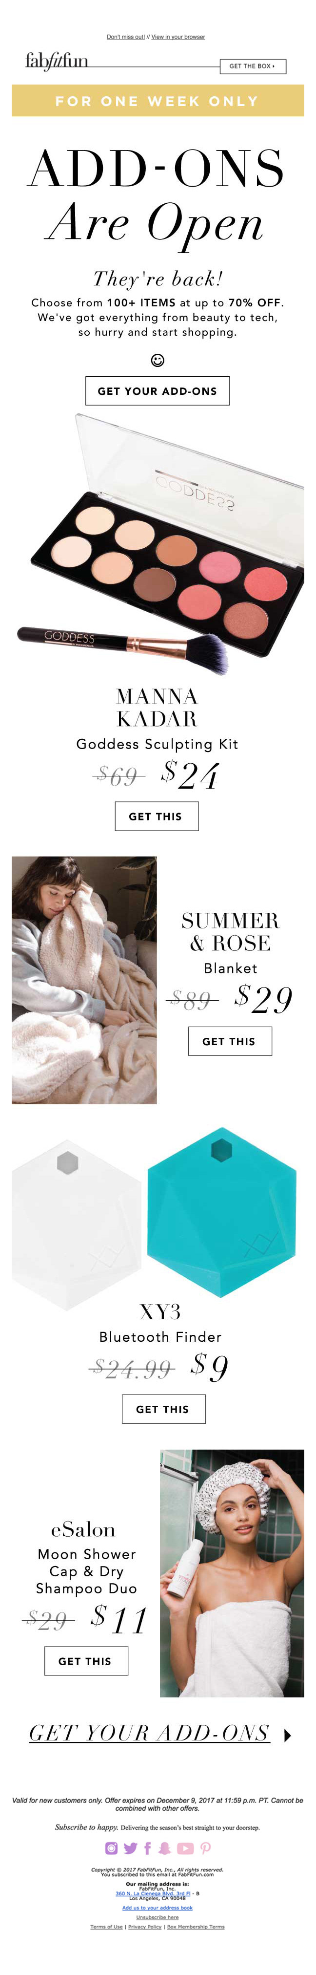Click Unsubscribe here link
The height and width of the screenshot is (1975, 316).
tap(158, 1917)
